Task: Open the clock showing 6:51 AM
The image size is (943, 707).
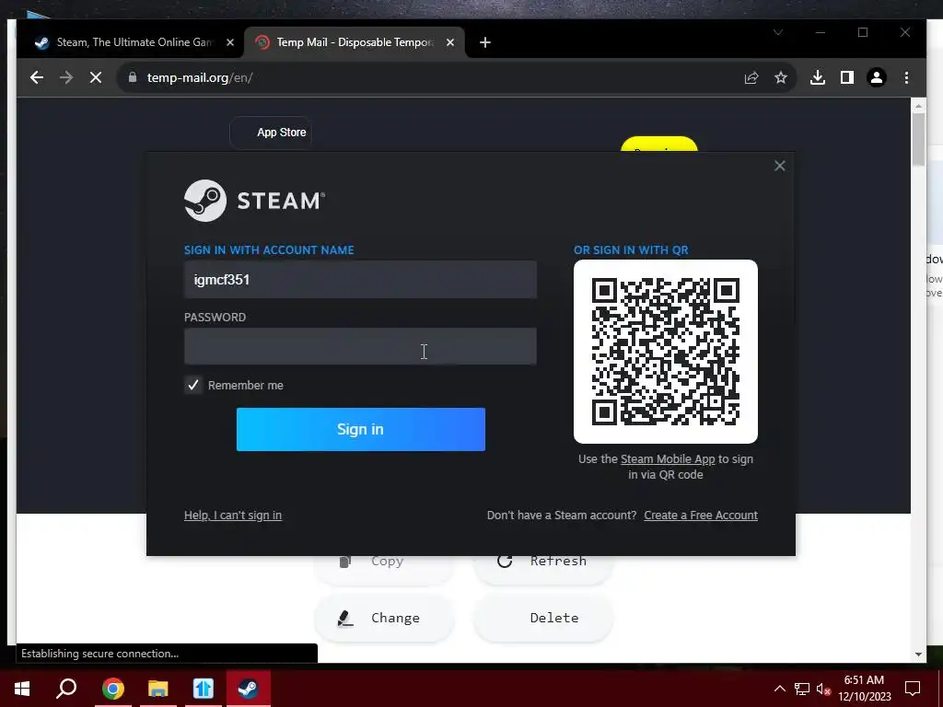Action: click(864, 689)
